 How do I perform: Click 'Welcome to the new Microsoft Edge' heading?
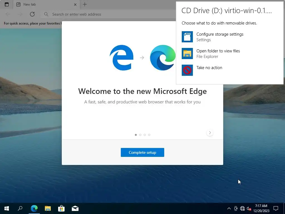tap(142, 91)
